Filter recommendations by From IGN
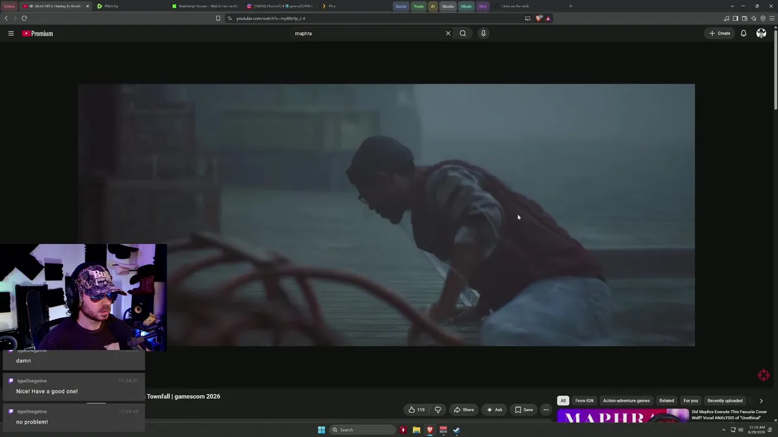The width and height of the screenshot is (778, 437). 584,401
